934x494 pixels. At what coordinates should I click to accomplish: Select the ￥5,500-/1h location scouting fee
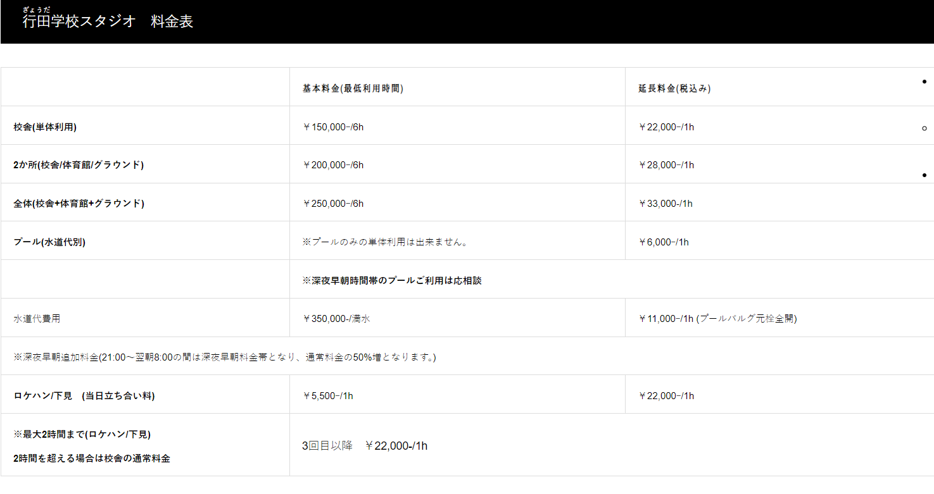pyautogui.click(x=328, y=396)
